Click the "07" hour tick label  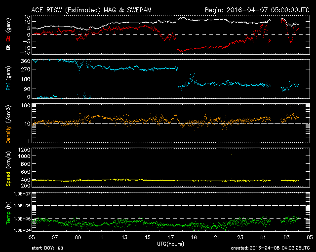pyautogui.click(x=55, y=237)
